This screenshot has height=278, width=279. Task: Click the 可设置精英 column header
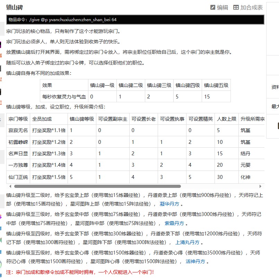[201, 119]
